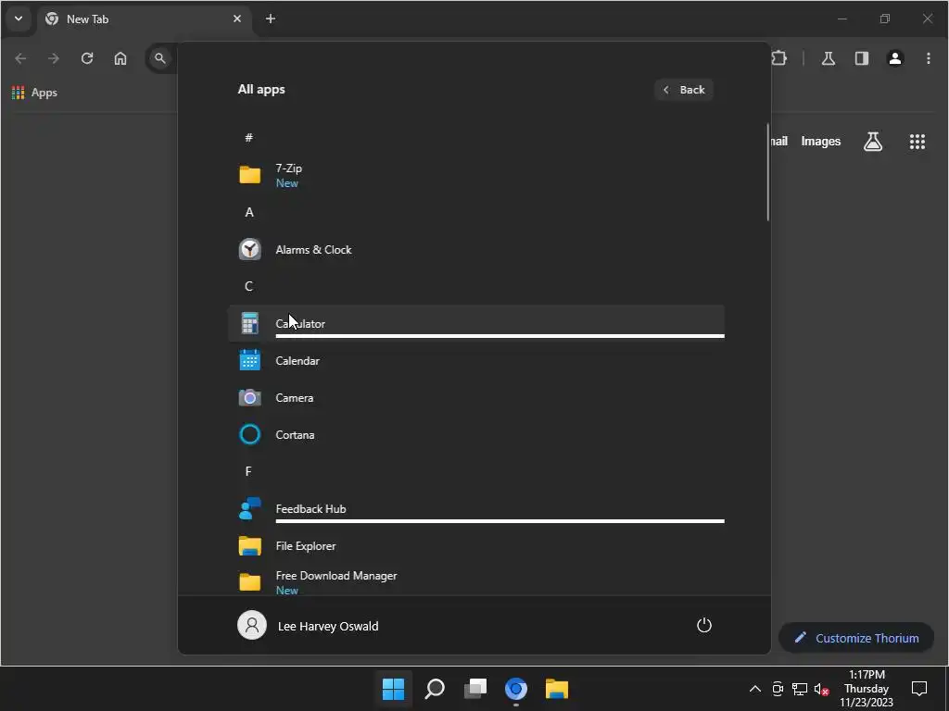Open a new browser tab
Image resolution: width=949 pixels, height=711 pixels.
pos(271,19)
